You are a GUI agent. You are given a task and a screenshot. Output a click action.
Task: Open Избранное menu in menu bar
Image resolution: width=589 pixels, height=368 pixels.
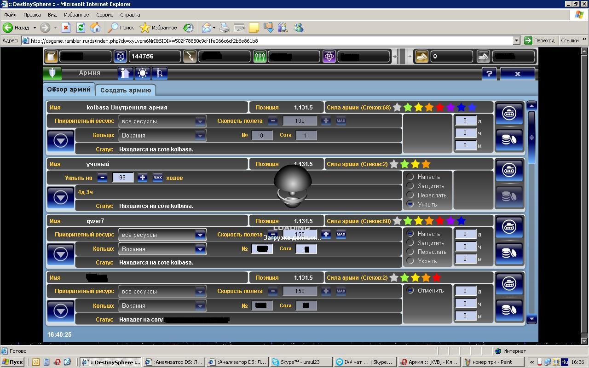[76, 15]
